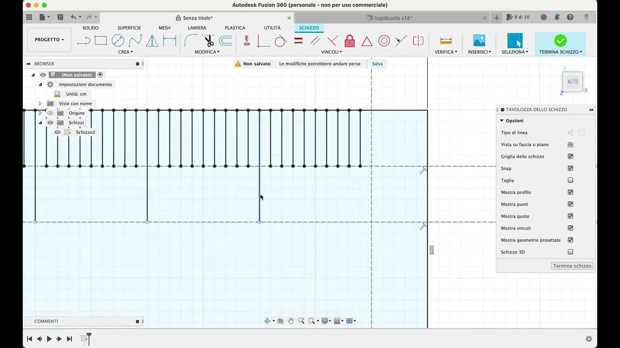Click the Undo arrow
This screenshot has width=620, height=348.
click(x=74, y=17)
